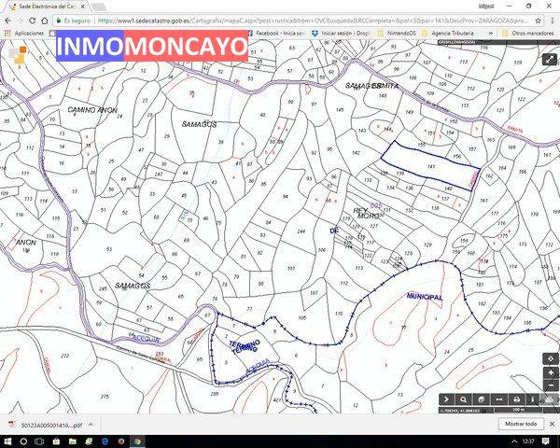
Task: Open the Edge browser taskbar icon
Action: [x=105, y=441]
